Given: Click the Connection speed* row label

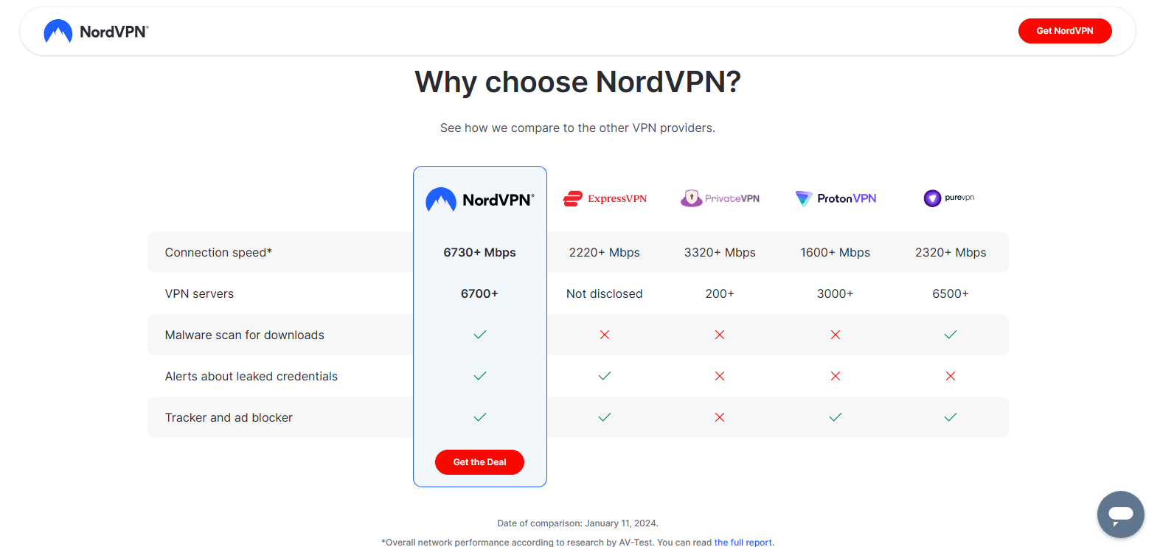Looking at the screenshot, I should tap(218, 252).
